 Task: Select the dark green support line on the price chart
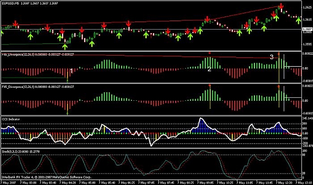click(x=34, y=44)
